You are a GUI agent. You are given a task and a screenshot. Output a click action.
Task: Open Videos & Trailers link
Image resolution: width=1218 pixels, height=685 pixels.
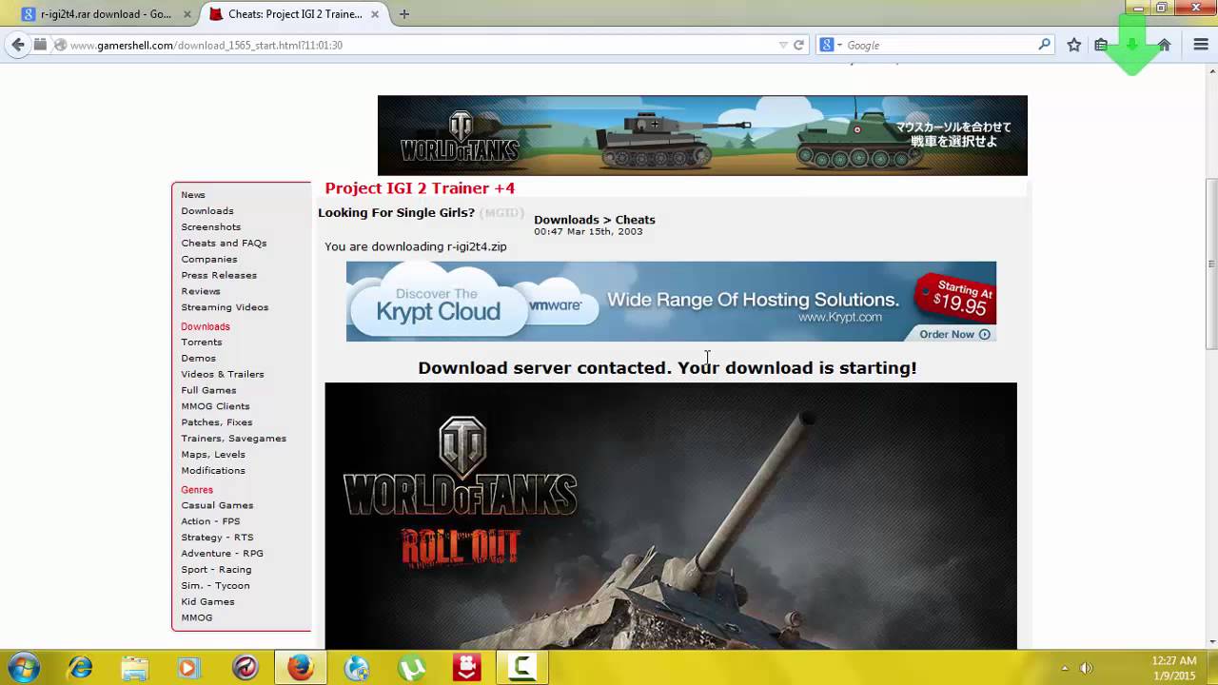[223, 375]
